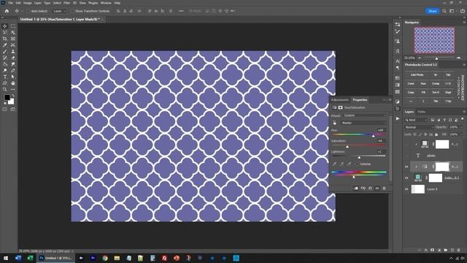Open the File menu

click(x=10, y=3)
